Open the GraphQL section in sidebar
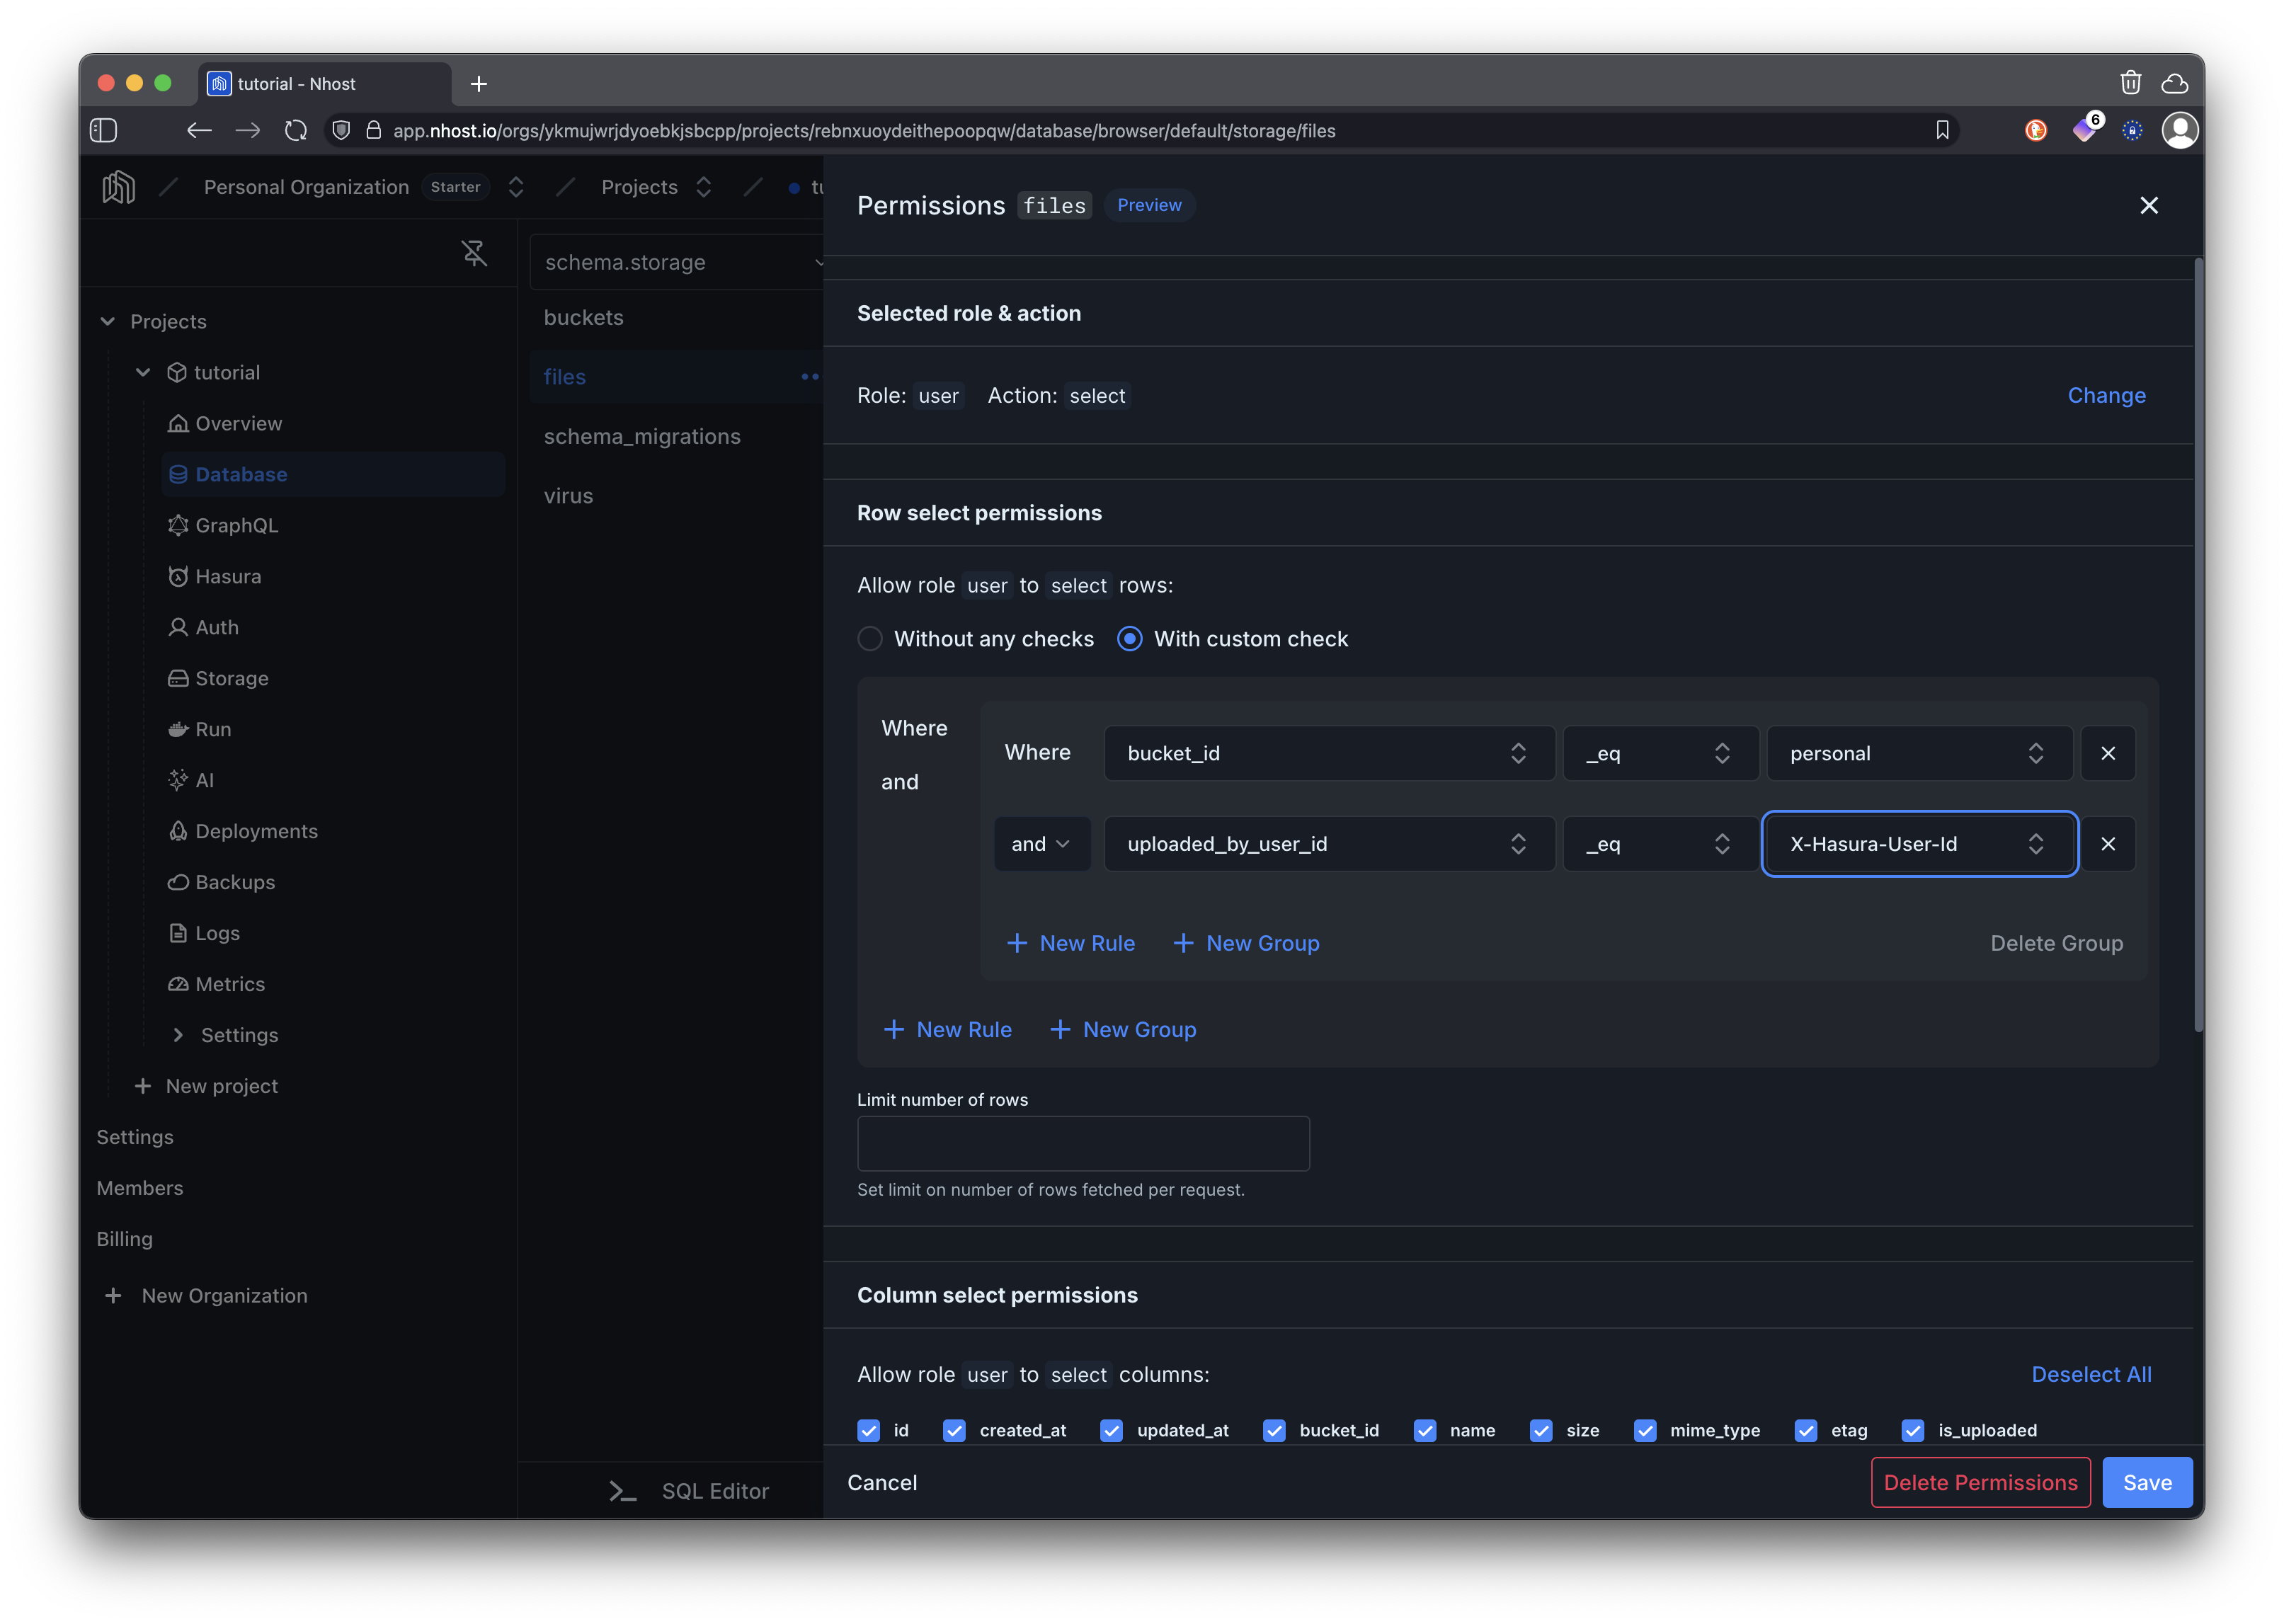The height and width of the screenshot is (1624, 2284). (237, 525)
